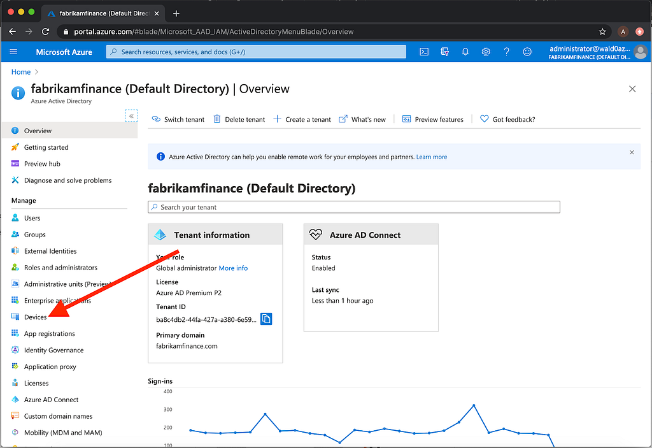Image resolution: width=652 pixels, height=448 pixels.
Task: Click Delete tenant
Action: (239, 120)
